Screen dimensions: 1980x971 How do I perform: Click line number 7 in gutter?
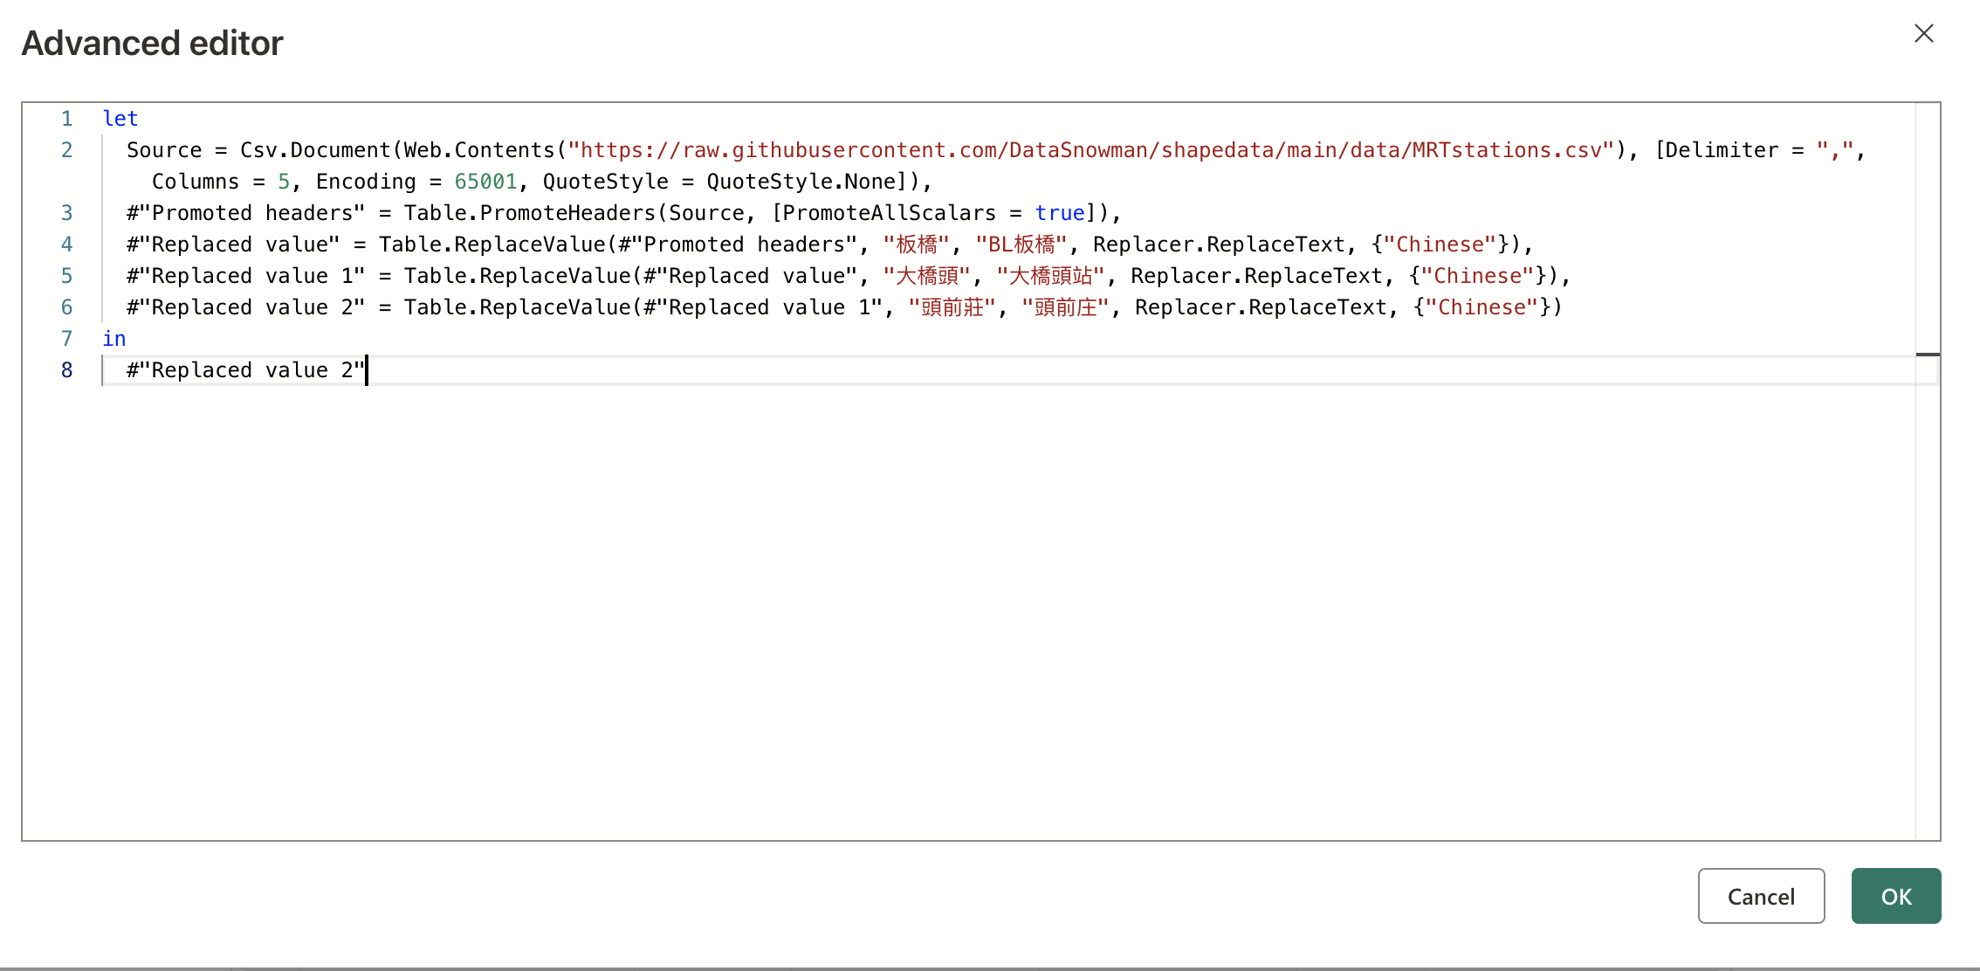click(66, 339)
